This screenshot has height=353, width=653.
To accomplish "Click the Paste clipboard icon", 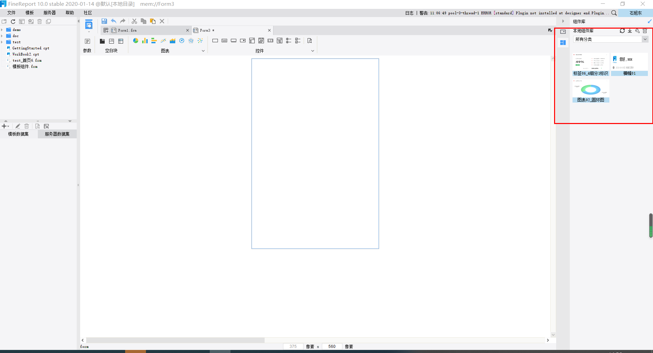I will tap(153, 21).
